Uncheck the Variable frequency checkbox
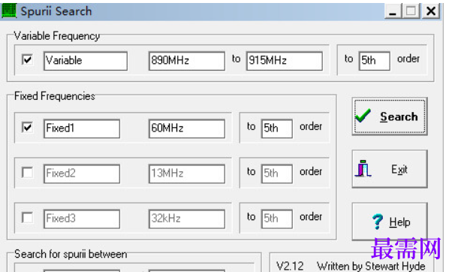This screenshot has height=272, width=455. click(x=27, y=60)
